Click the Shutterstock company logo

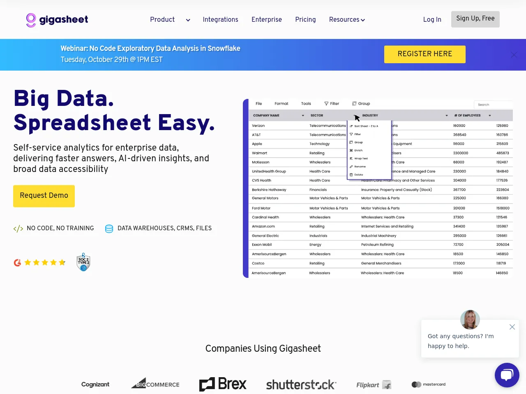click(301, 385)
